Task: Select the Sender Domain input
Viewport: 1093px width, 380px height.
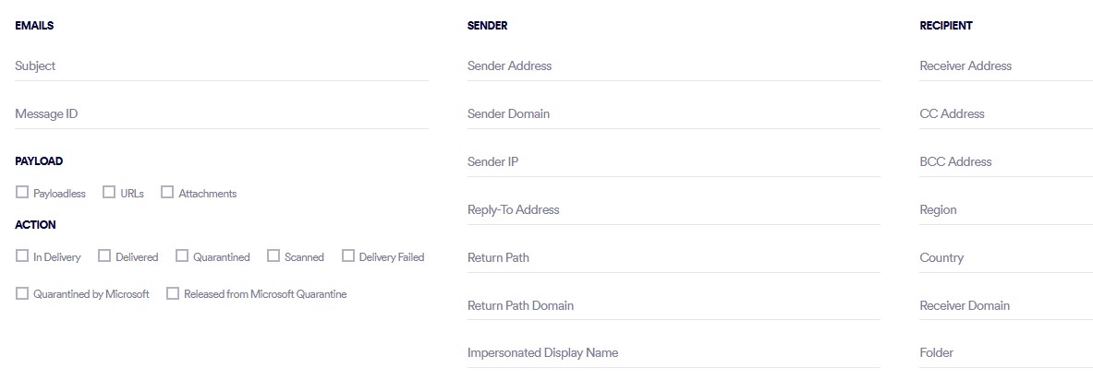Action: click(x=674, y=114)
